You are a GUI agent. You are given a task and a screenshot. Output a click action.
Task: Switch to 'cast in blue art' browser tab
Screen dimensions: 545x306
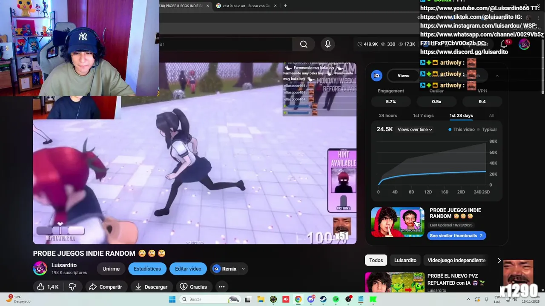(x=247, y=6)
